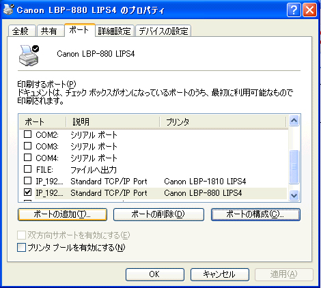Image resolution: width=321 pixels, height=288 pixels.
Task: Check the COM3: serial port checkbox
Action: pyautogui.click(x=27, y=146)
